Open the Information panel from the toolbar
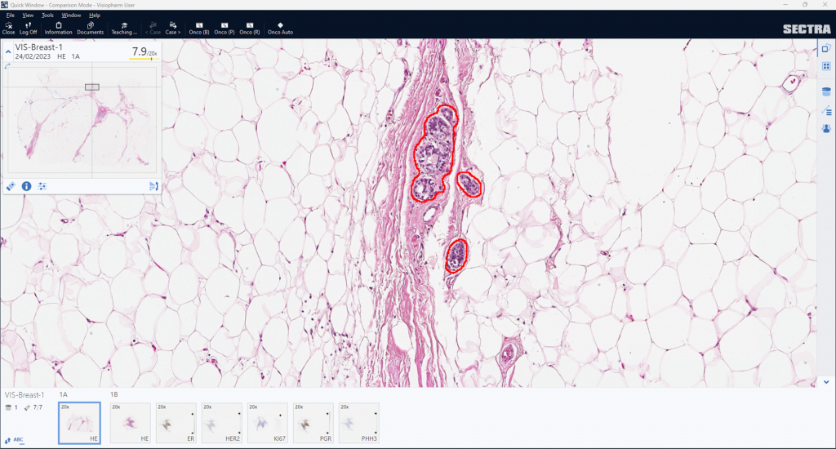This screenshot has height=449, width=836. pyautogui.click(x=59, y=28)
